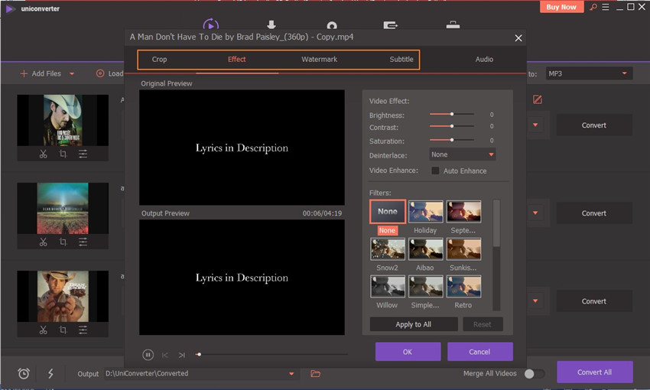Screen dimensions: 650x390
Task: Click the Brightness slider
Action: pos(452,114)
